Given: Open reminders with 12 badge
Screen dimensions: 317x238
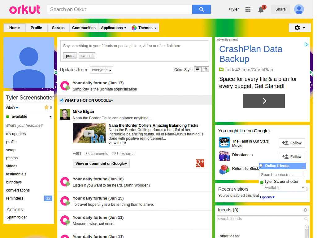Looking at the screenshot, I should coord(29,198).
